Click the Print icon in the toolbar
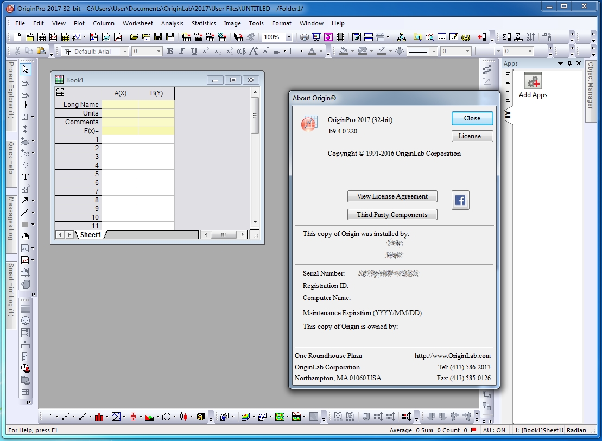This screenshot has width=602, height=441. click(x=305, y=37)
